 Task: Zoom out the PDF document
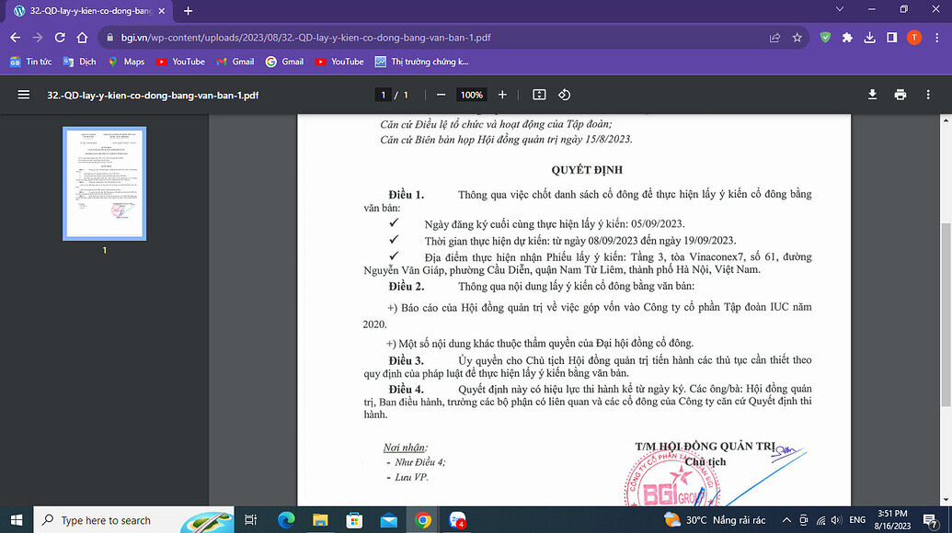point(442,95)
